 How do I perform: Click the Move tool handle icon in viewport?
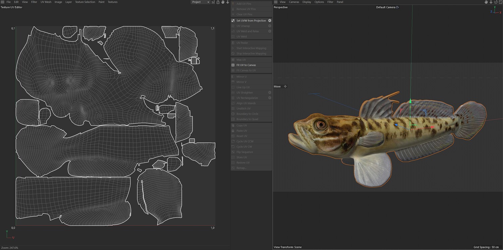pyautogui.click(x=285, y=86)
